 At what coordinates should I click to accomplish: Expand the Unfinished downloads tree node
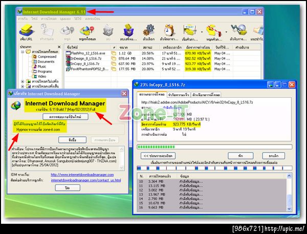(x=23, y=81)
